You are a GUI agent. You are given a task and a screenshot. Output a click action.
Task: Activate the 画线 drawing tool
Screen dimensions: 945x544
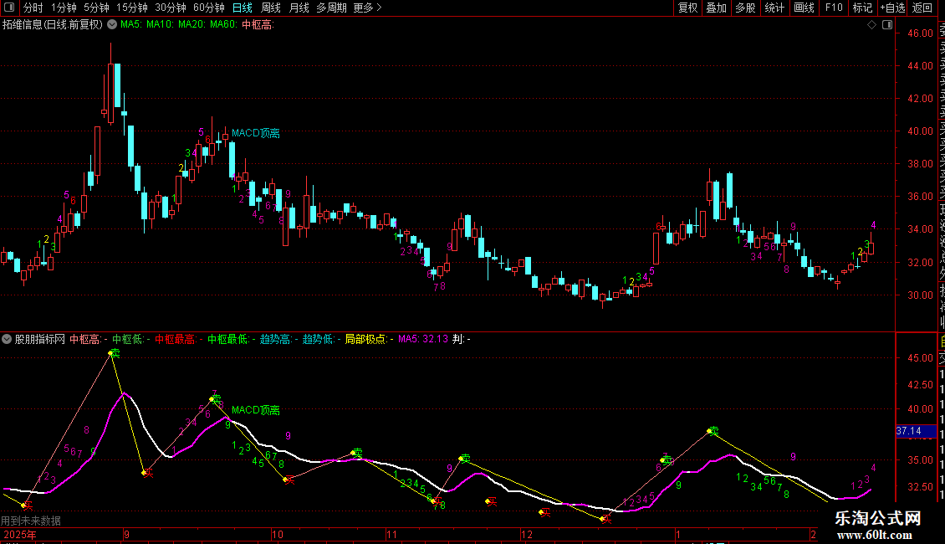(804, 8)
